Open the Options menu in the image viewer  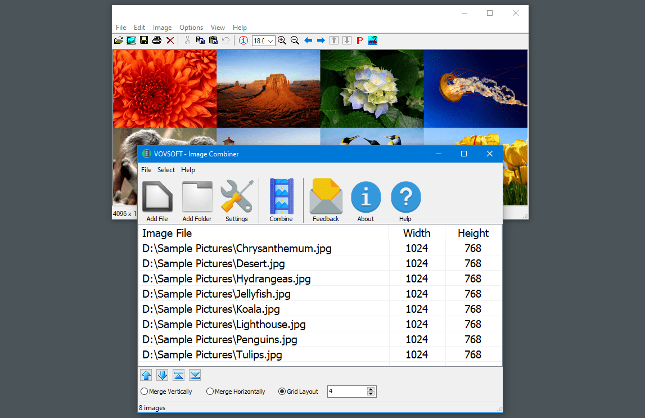pos(191,27)
